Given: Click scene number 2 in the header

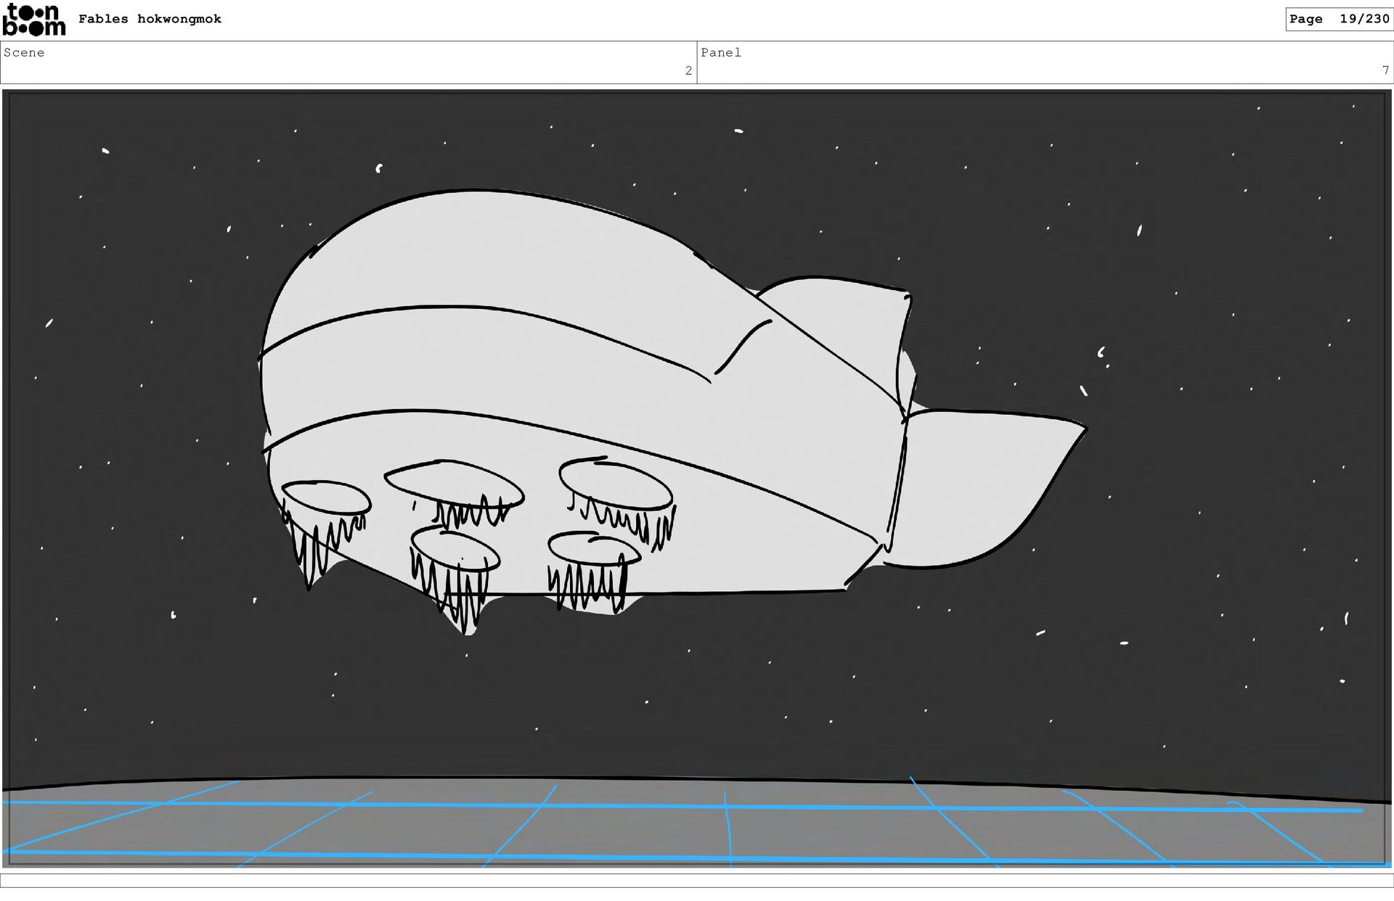Looking at the screenshot, I should click(x=688, y=70).
